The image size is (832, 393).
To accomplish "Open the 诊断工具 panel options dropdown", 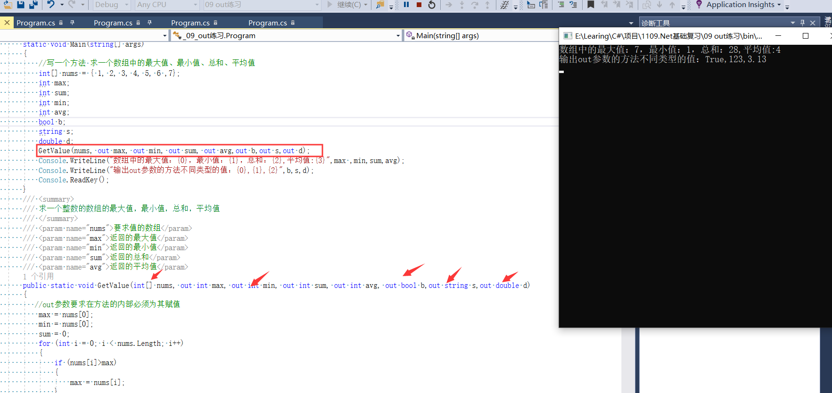I will [x=793, y=23].
